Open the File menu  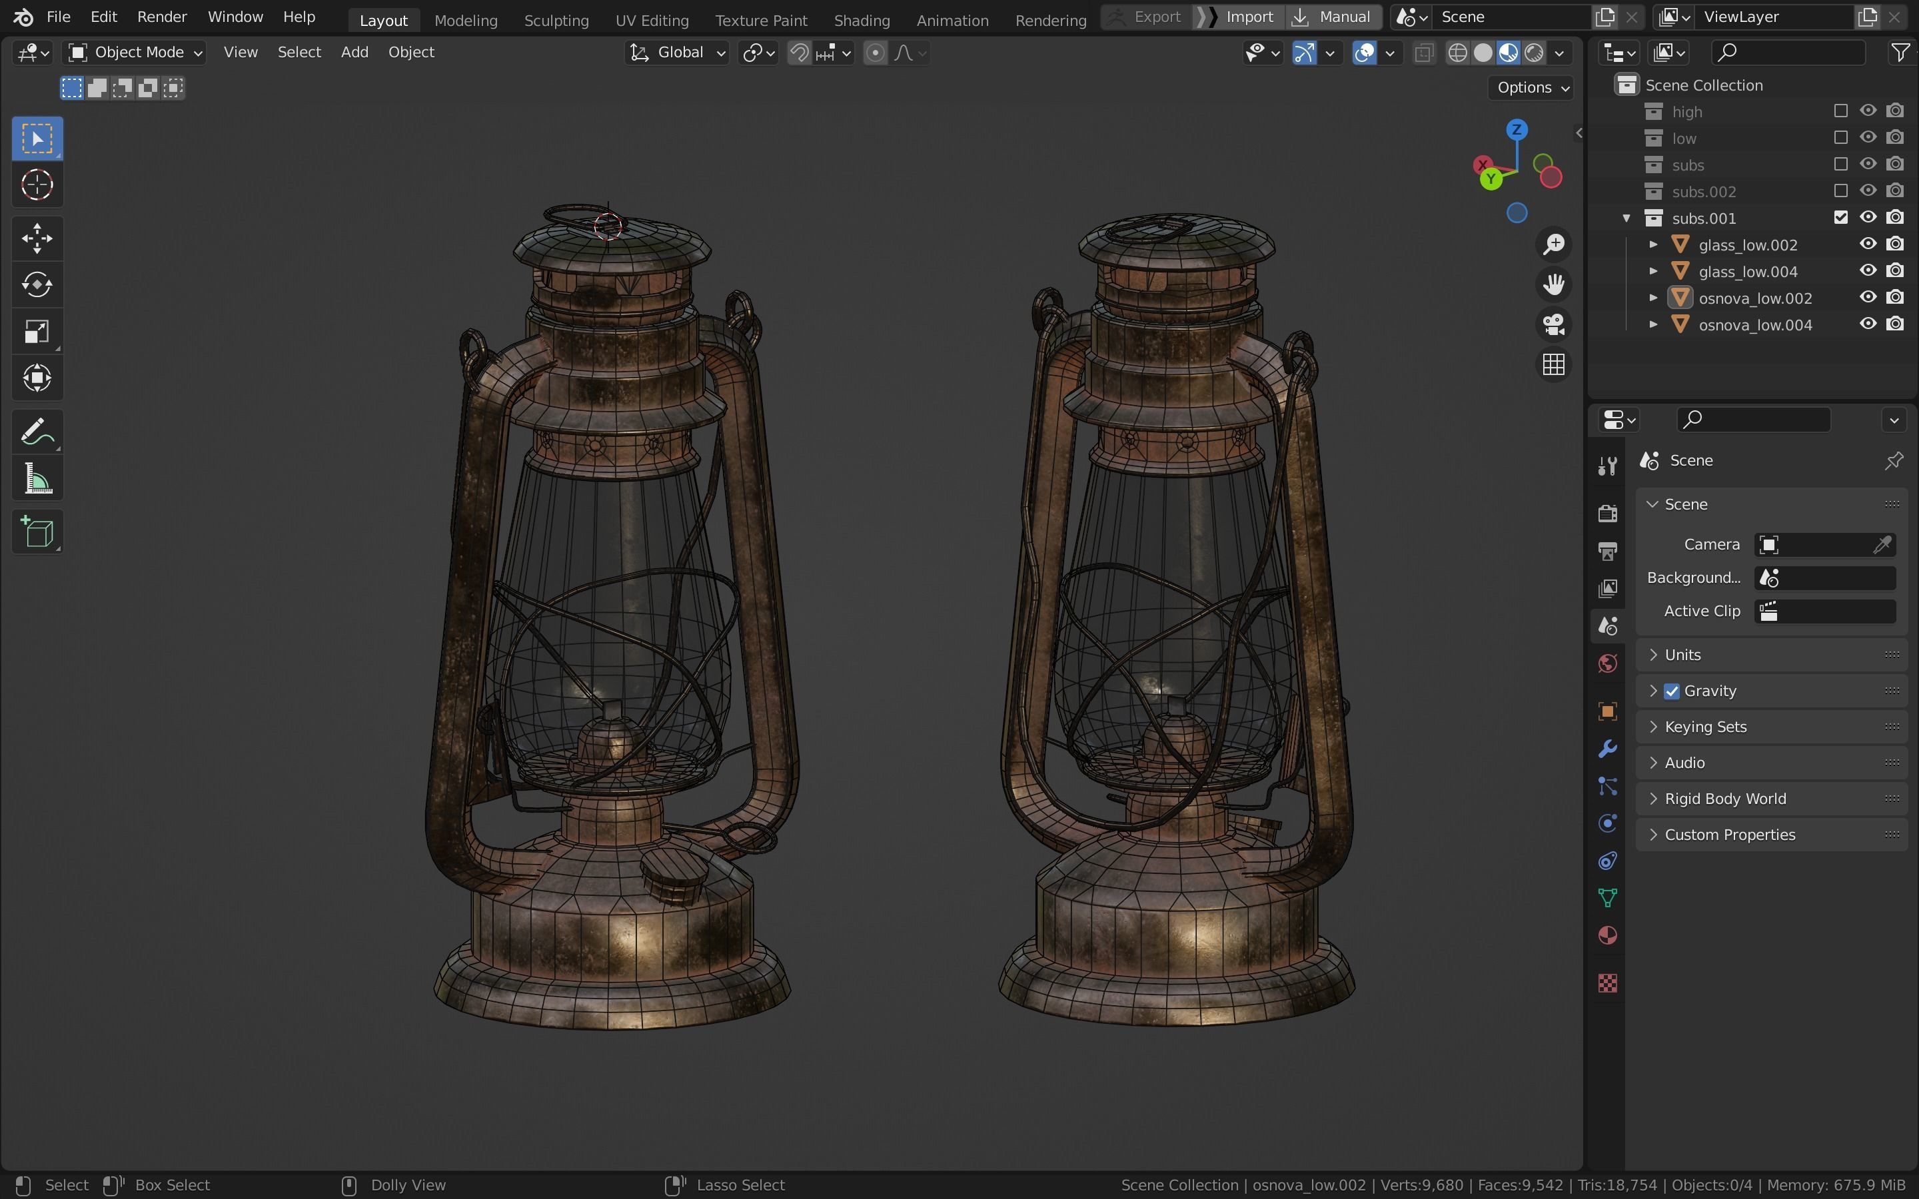[59, 17]
